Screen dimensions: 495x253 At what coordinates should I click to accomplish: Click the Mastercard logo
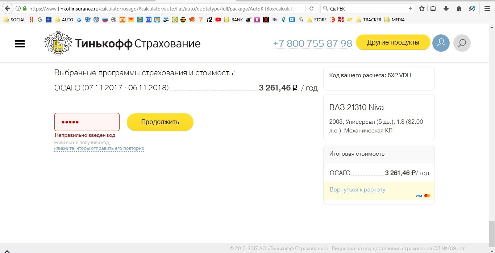tap(427, 196)
